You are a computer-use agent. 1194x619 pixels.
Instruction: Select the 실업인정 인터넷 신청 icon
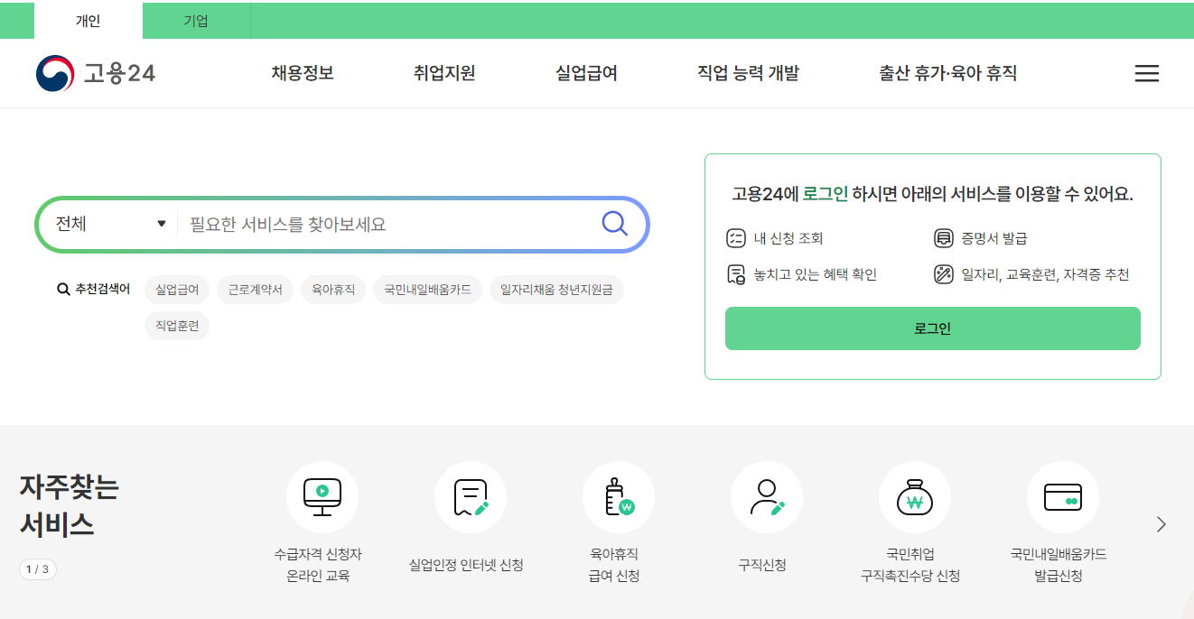pyautogui.click(x=471, y=496)
